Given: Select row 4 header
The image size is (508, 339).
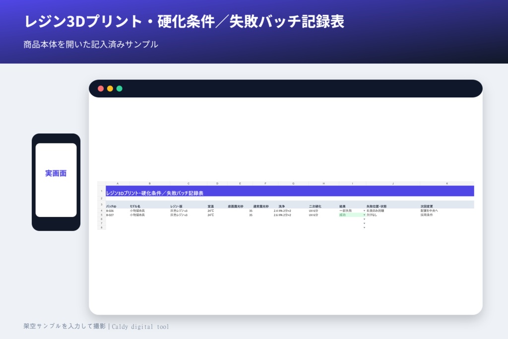Looking at the screenshot, I should click(101, 210).
